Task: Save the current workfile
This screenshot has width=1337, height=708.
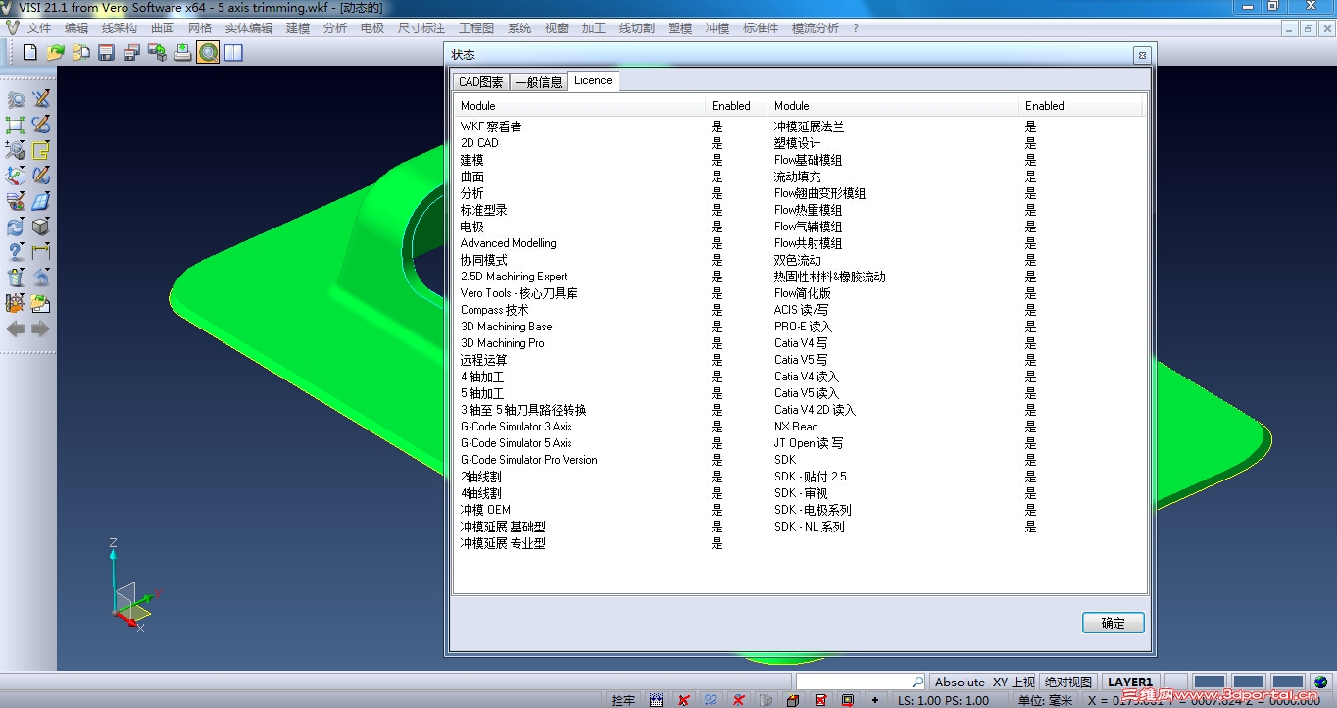Action: 107,51
